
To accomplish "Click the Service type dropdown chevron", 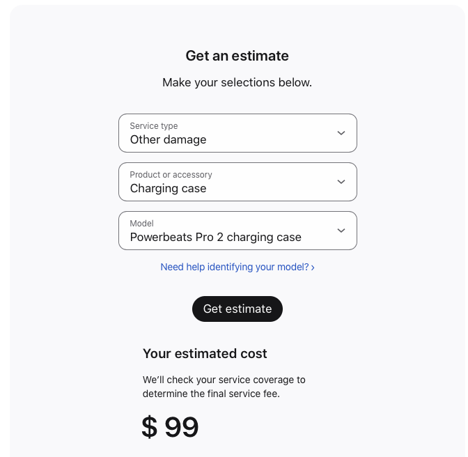I will coord(341,133).
